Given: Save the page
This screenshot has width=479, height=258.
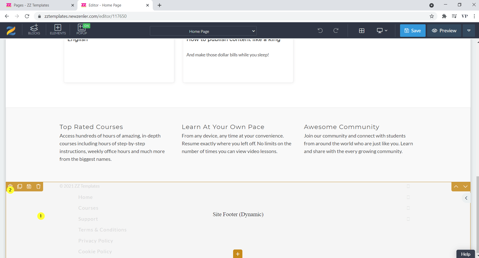Looking at the screenshot, I should pos(412,30).
